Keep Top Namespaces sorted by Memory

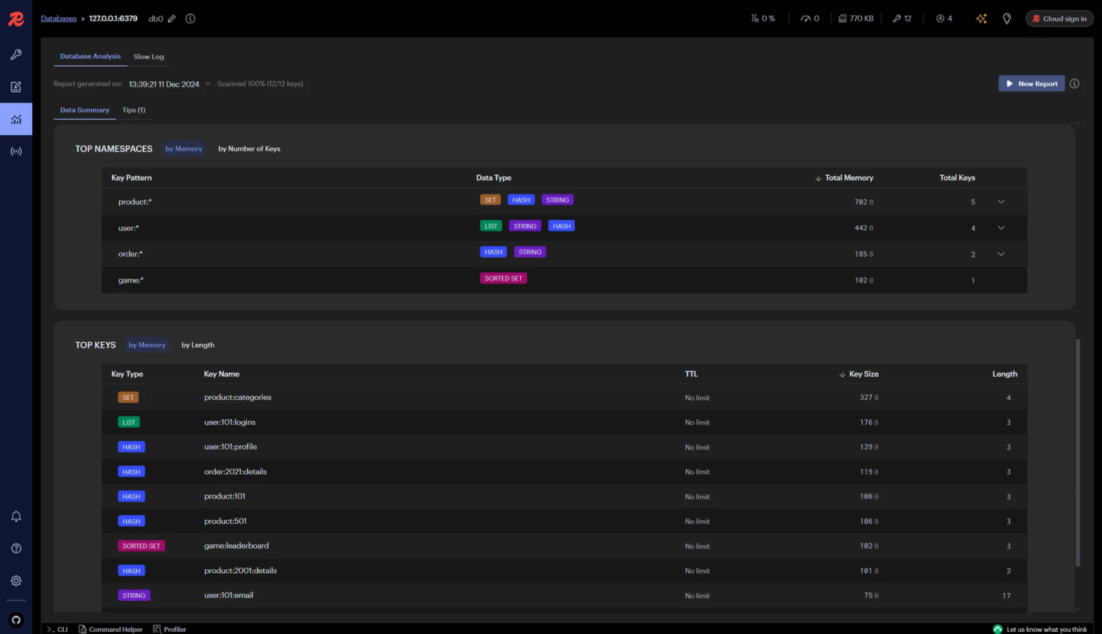(184, 148)
